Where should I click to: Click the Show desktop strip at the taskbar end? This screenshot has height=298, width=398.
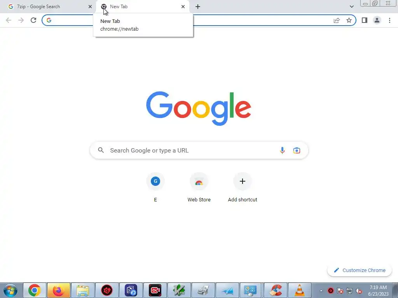[395, 290]
